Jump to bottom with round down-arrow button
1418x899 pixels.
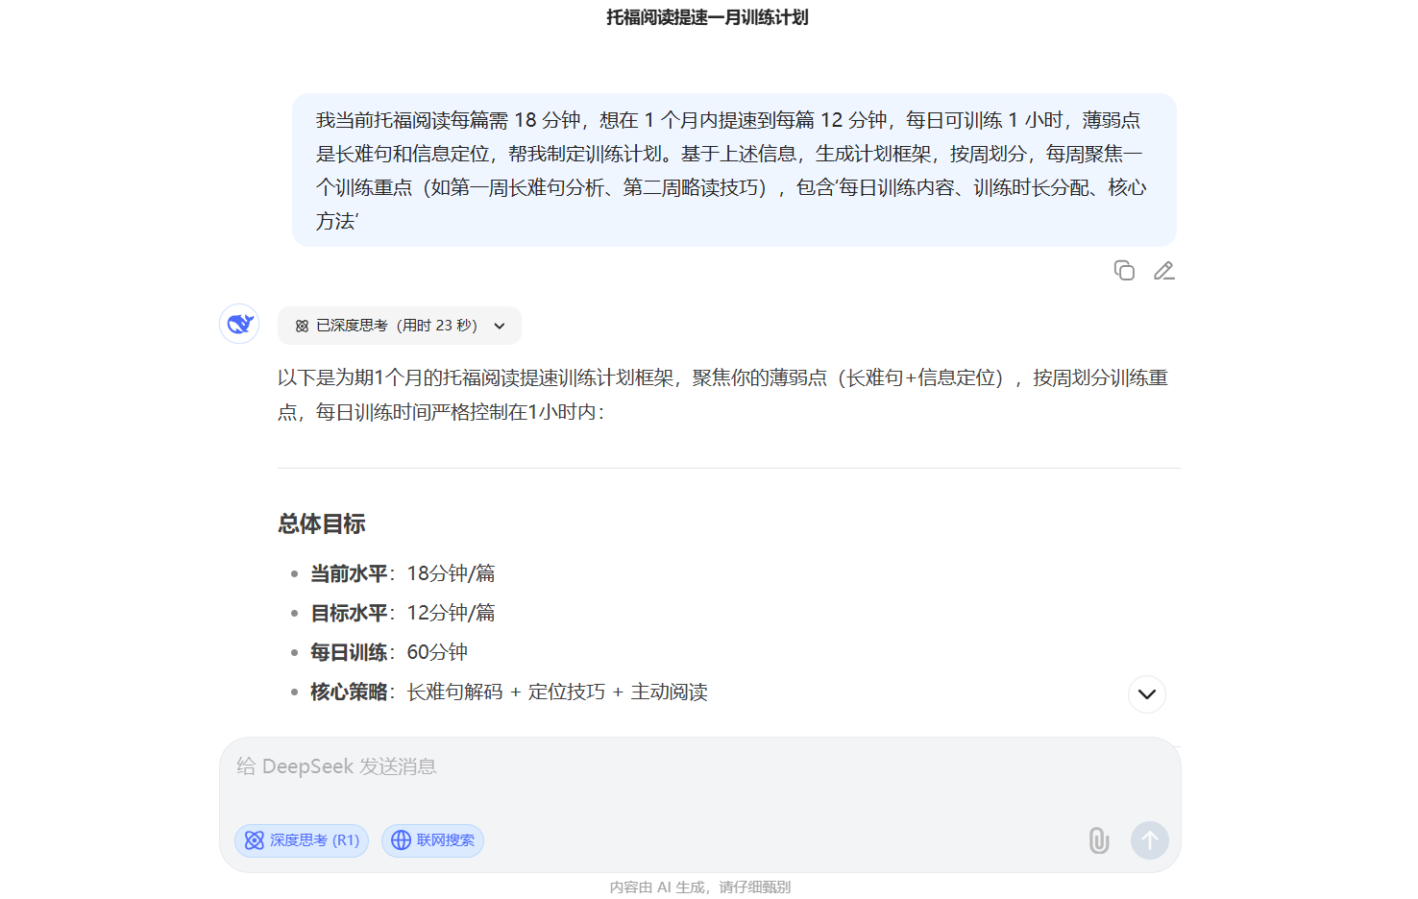coord(1146,694)
